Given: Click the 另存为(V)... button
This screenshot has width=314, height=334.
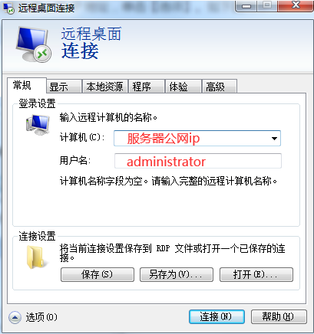Looking at the screenshot, I should 177,275.
